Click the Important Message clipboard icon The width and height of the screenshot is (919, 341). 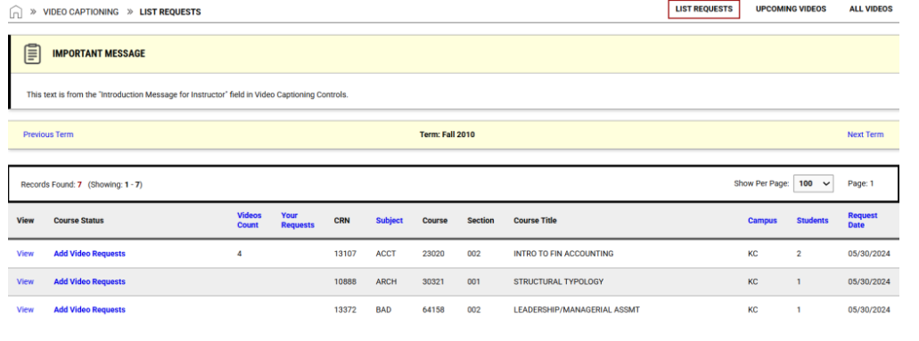tap(32, 53)
